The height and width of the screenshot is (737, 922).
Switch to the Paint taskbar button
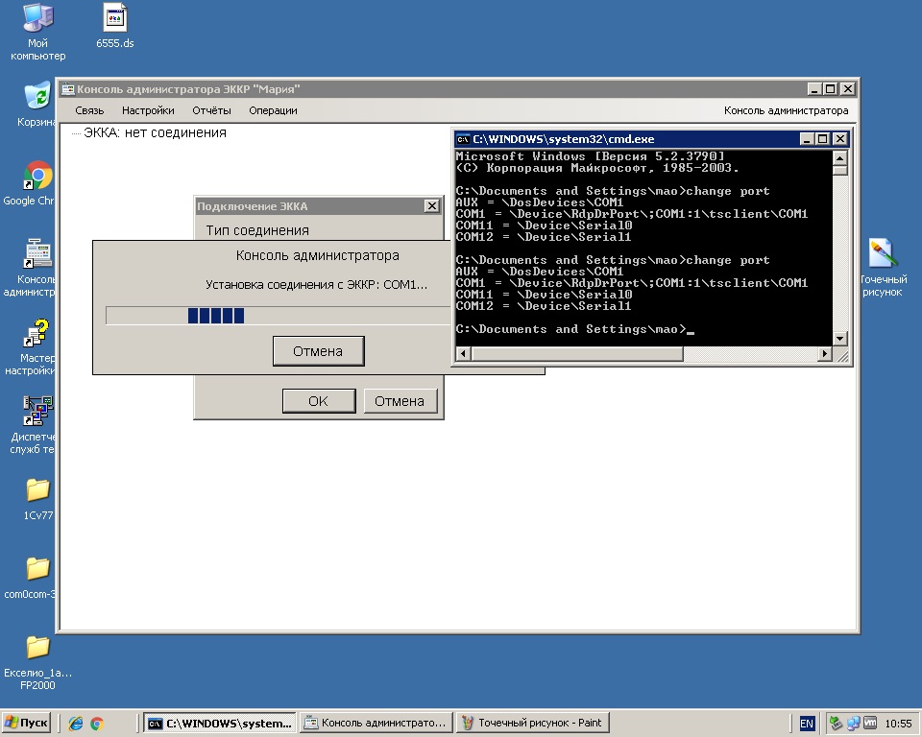click(532, 723)
